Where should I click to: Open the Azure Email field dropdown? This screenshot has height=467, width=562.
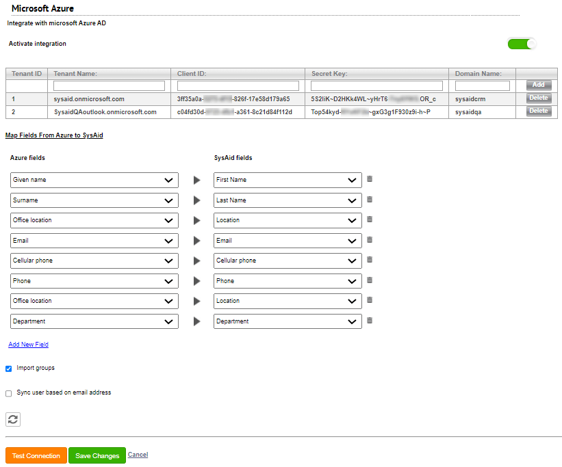[x=94, y=241]
